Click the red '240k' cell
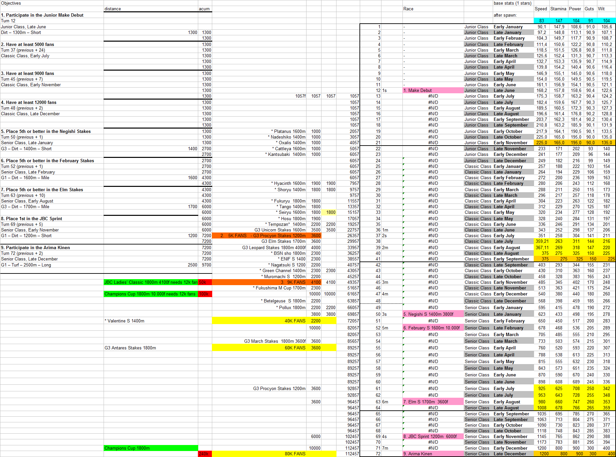This screenshot has height=457, width=616. (x=205, y=454)
